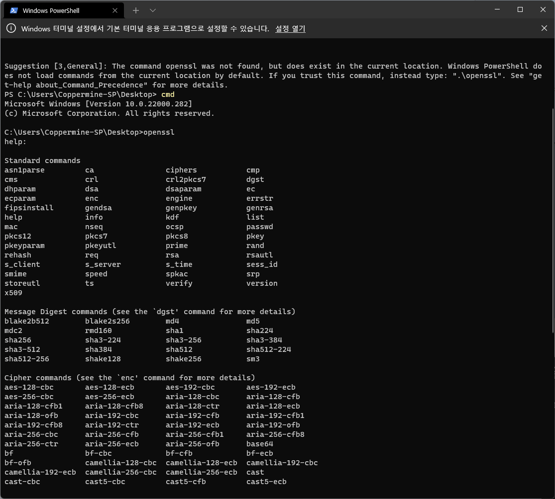Click the 'Microsoft Windows [Version 10.0.22000.282]' line
Image resolution: width=555 pixels, height=499 pixels.
point(99,104)
